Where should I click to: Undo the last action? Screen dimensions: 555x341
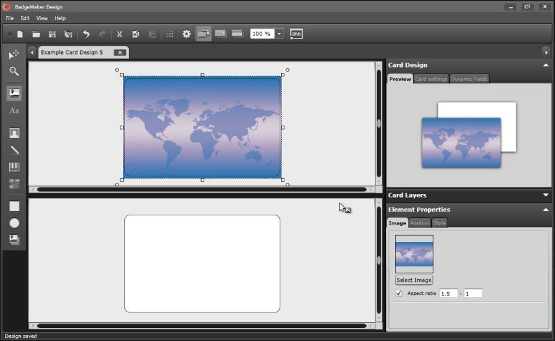pos(86,34)
